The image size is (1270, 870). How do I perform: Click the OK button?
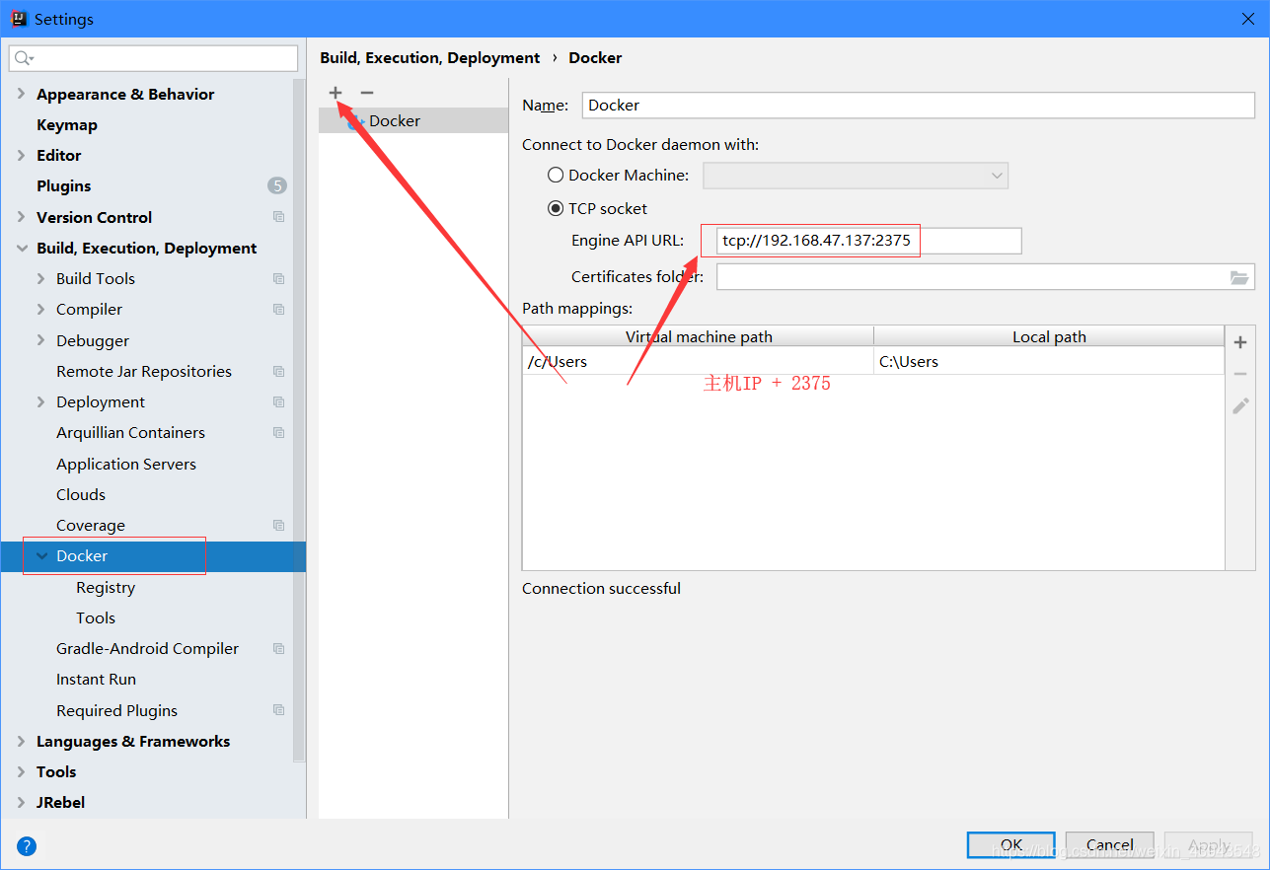coord(1011,844)
